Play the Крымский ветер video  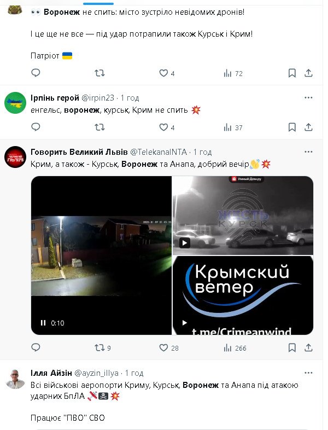184,323
